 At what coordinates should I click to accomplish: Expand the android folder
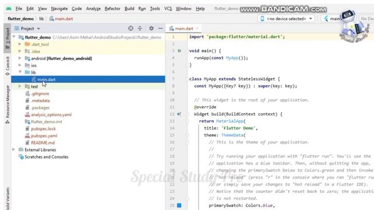click(x=20, y=58)
